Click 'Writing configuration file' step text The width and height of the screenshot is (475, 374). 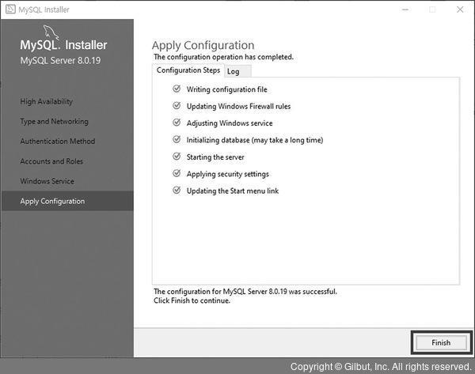227,89
